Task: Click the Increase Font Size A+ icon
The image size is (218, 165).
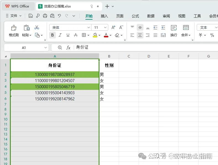Action: click(x=114, y=27)
